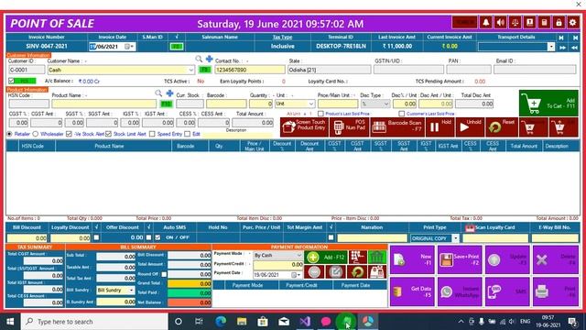This screenshot has height=330, width=586.
Task: Select the Retailer radio button
Action: (10, 134)
